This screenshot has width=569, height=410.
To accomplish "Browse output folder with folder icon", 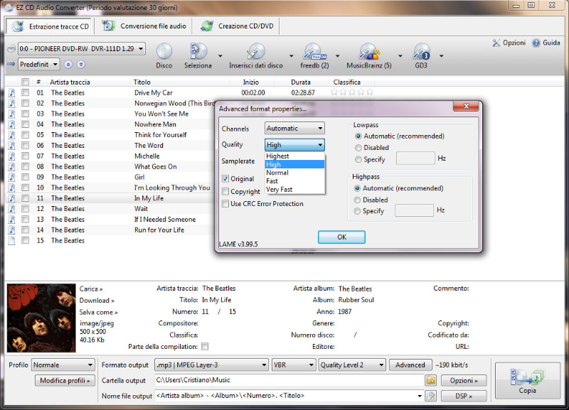I will click(430, 380).
